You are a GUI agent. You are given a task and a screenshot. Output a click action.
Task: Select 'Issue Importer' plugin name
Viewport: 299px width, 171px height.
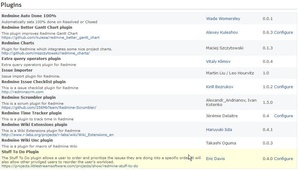point(17,70)
